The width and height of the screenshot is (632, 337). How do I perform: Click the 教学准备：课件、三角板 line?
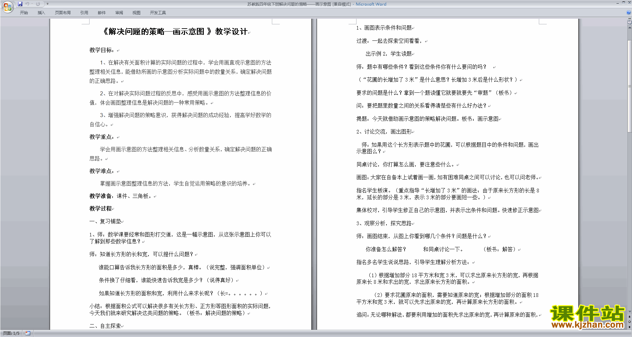[x=120, y=196]
